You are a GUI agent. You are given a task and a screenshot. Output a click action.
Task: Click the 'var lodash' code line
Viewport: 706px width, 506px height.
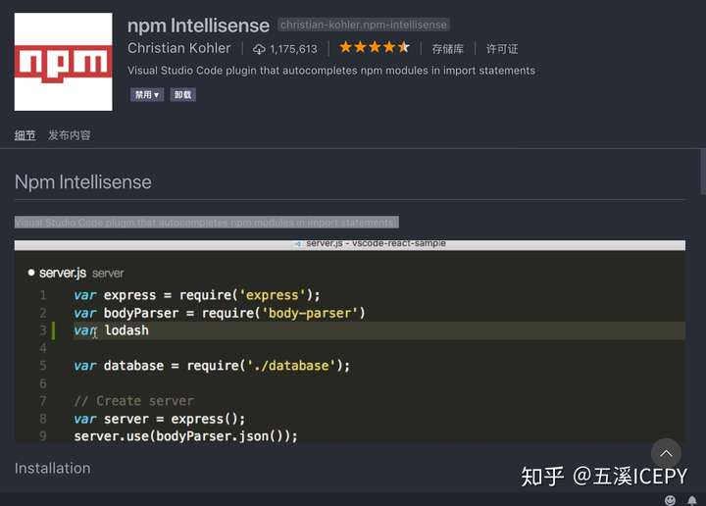(111, 330)
